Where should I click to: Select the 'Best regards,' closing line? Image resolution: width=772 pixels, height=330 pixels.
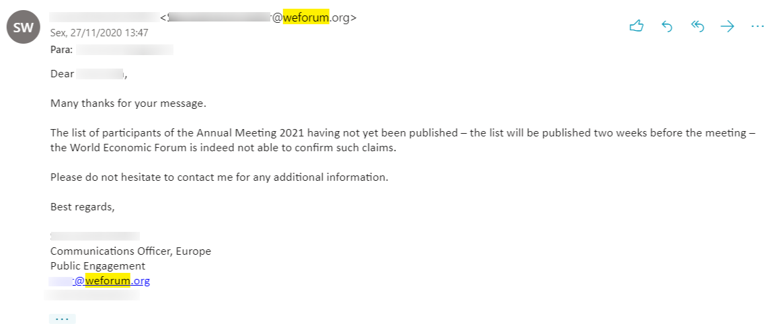pos(82,207)
